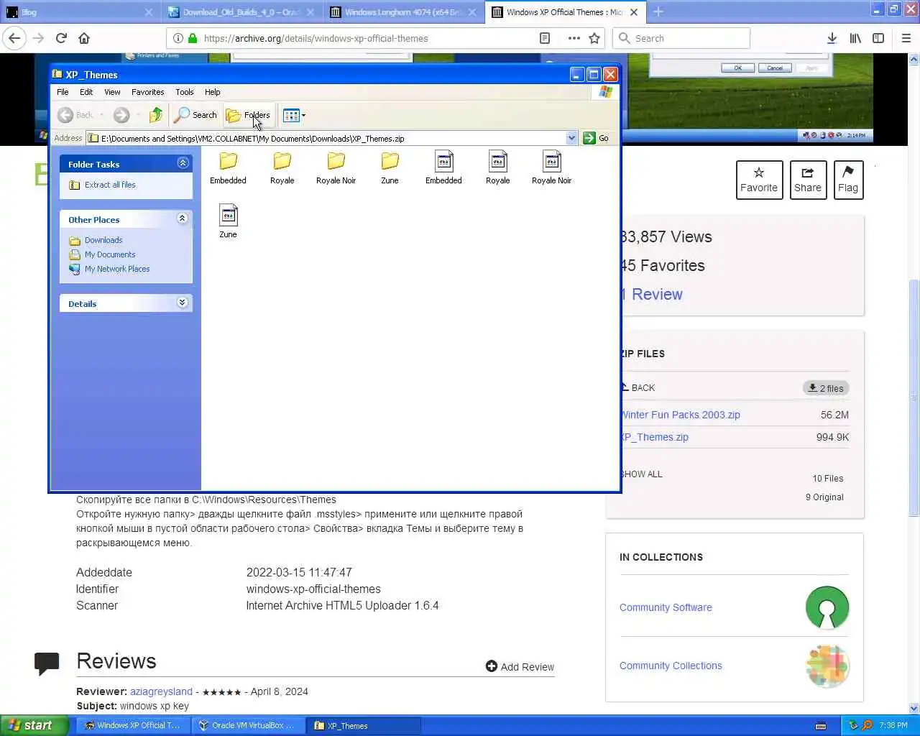
Task: Open Winter Fun Packs 2003.zip link
Action: tap(681, 415)
